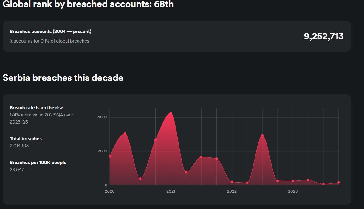This screenshot has width=364, height=209.
Task: Click the data point at start of 2022
Action: [x=232, y=182]
